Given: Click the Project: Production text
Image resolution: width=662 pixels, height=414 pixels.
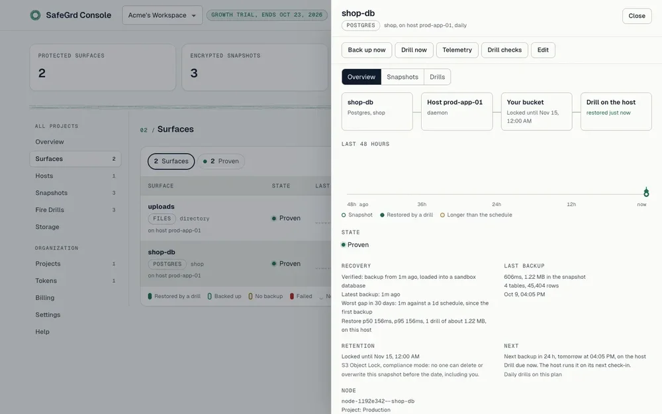Looking at the screenshot, I should [x=366, y=410].
